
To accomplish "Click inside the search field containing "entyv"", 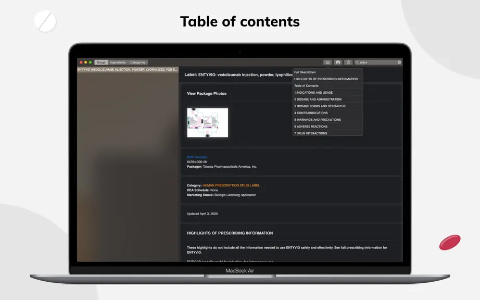I will (378, 62).
